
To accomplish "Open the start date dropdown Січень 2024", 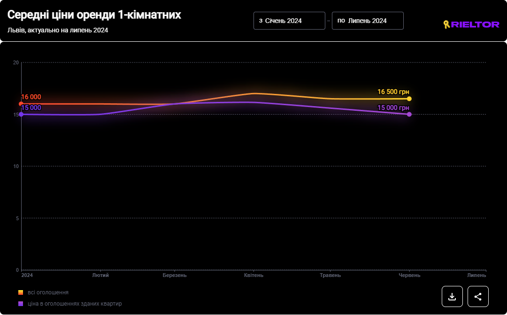I will pyautogui.click(x=289, y=21).
